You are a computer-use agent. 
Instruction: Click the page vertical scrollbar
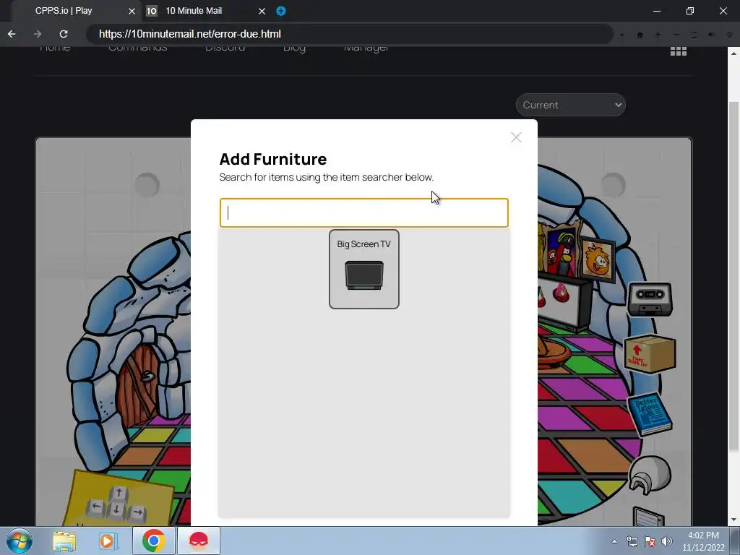point(733,276)
